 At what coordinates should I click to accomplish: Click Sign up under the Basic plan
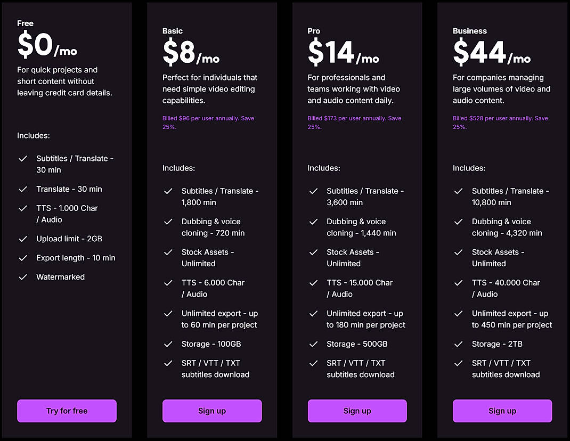pyautogui.click(x=211, y=411)
